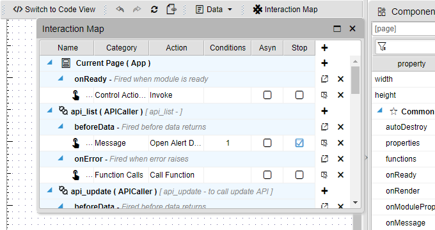Click the Action column header
Viewport: 435px width, 230px height.
[177, 48]
